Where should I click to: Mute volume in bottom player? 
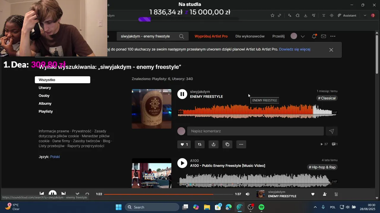tap(248, 194)
